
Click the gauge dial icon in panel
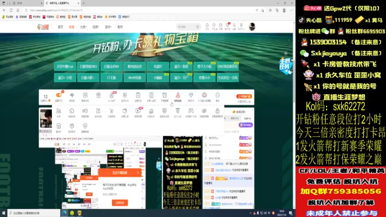[x=71, y=111]
